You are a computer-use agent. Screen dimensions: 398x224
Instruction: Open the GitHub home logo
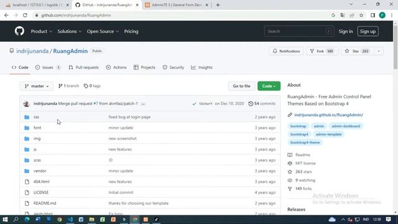coord(19,31)
